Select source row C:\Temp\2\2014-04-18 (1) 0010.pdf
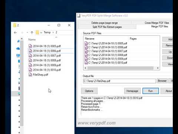 [x=106, y=63]
